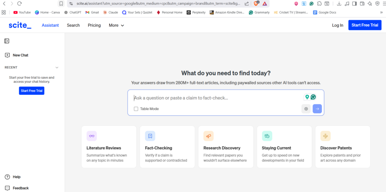Open settings gear in the search box
Image resolution: width=386 pixels, height=192 pixels.
pos(306,109)
